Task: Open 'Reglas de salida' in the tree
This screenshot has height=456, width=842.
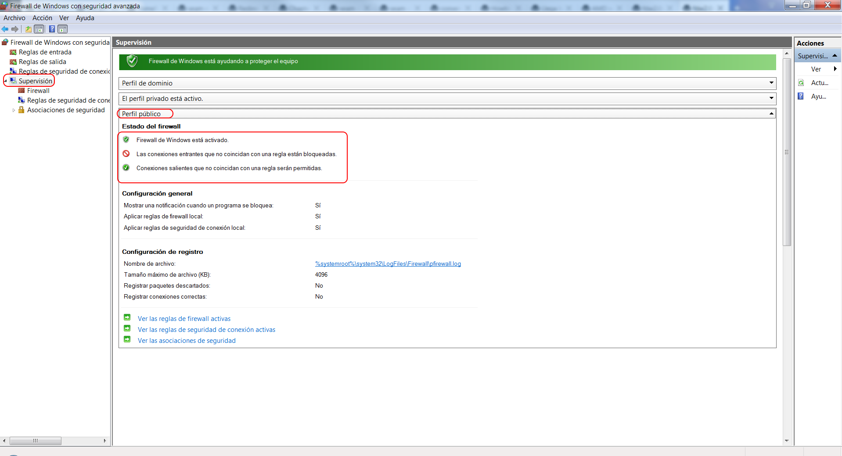Action: tap(42, 62)
